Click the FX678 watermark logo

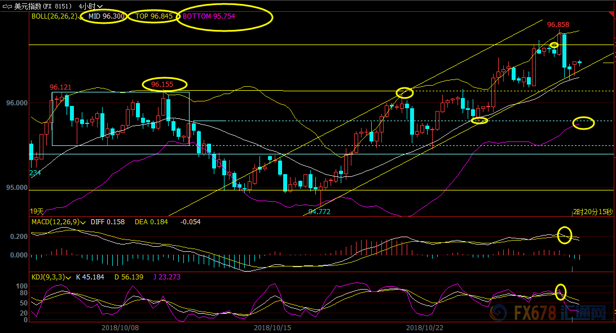click(556, 313)
